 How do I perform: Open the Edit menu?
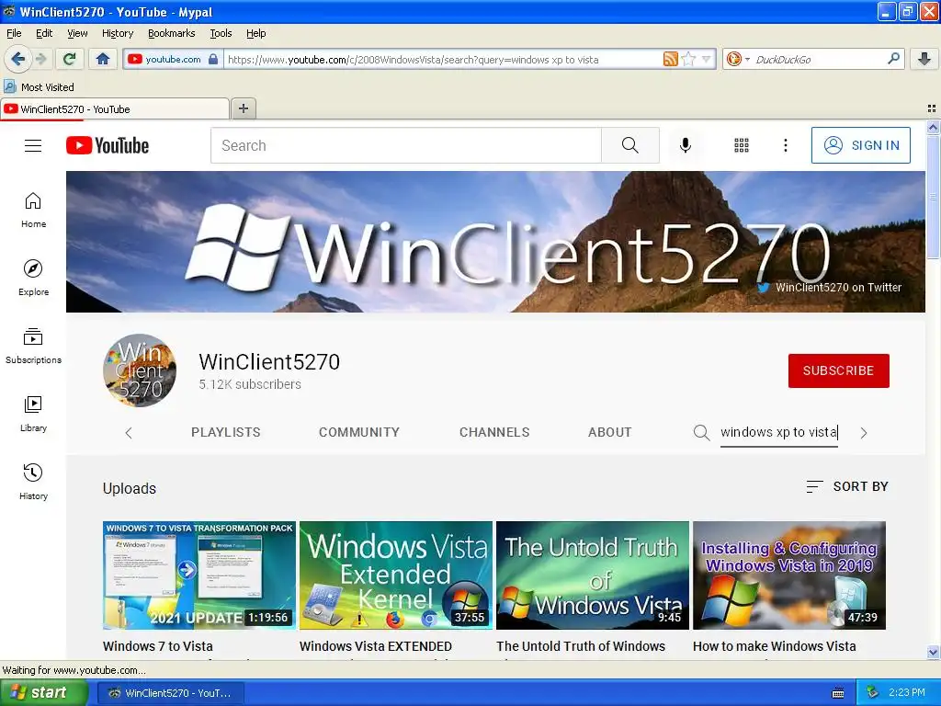[44, 33]
